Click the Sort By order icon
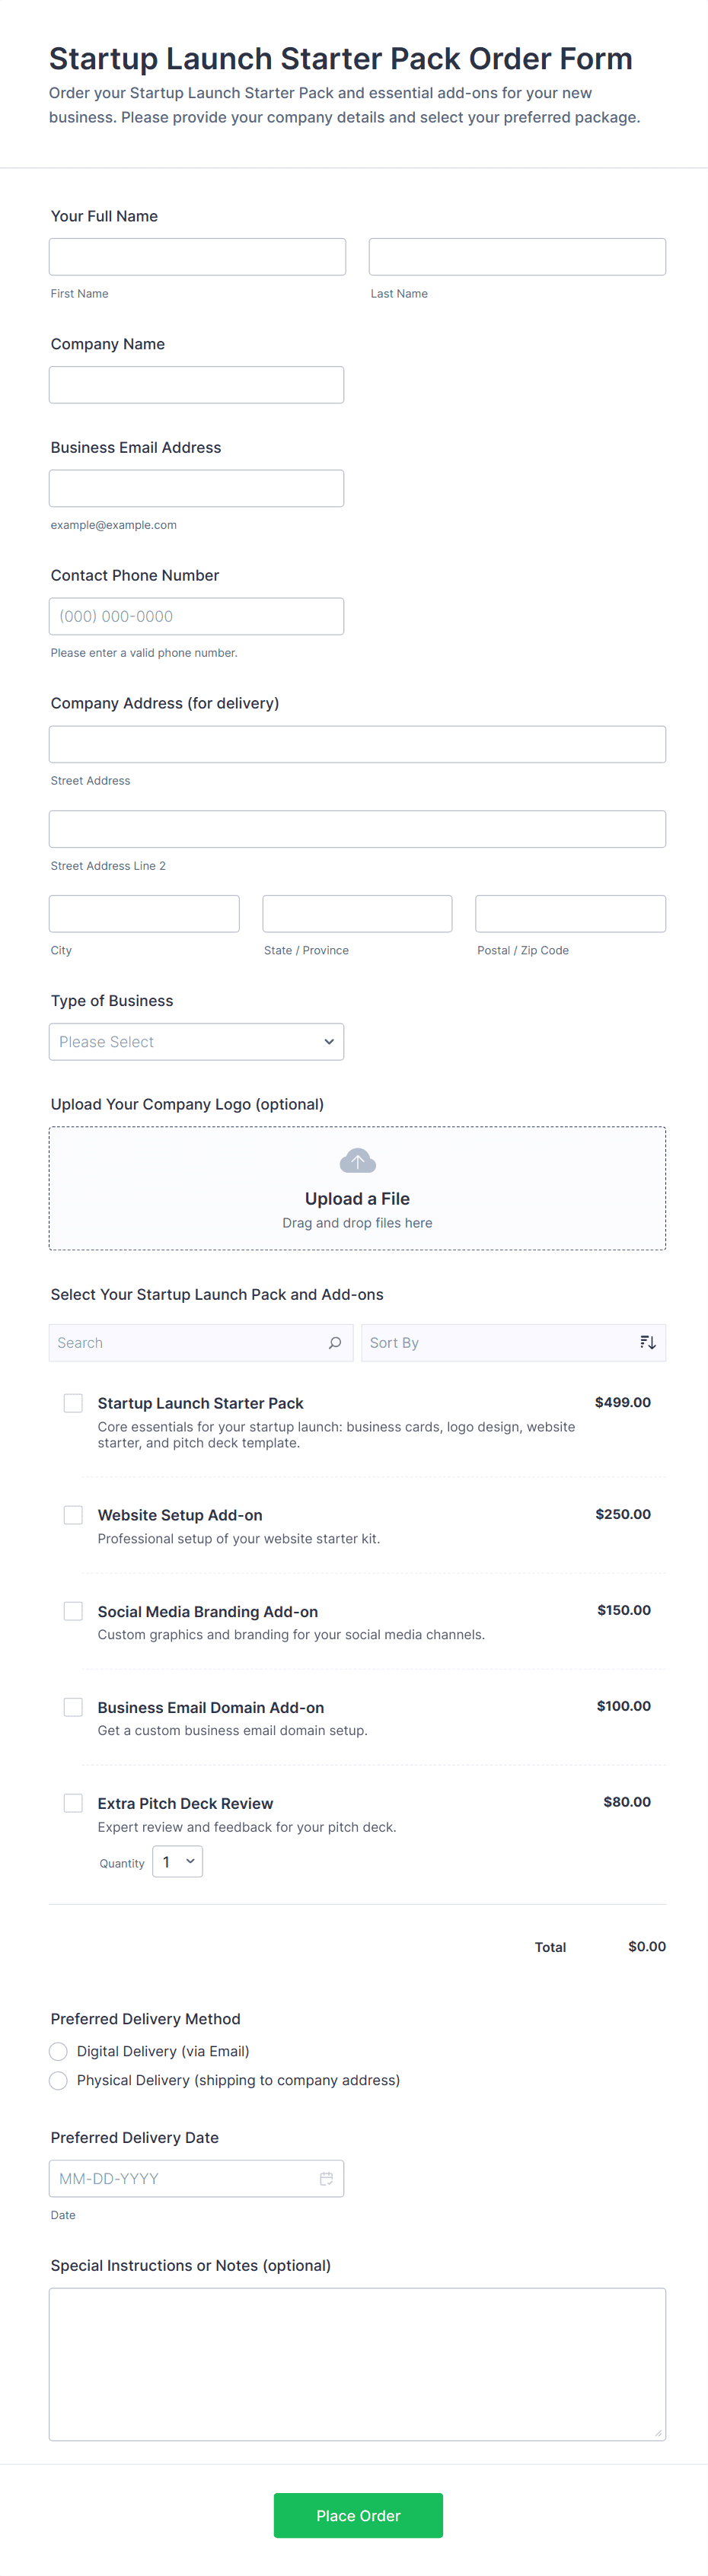Viewport: 708px width, 2576px height. [x=647, y=1342]
